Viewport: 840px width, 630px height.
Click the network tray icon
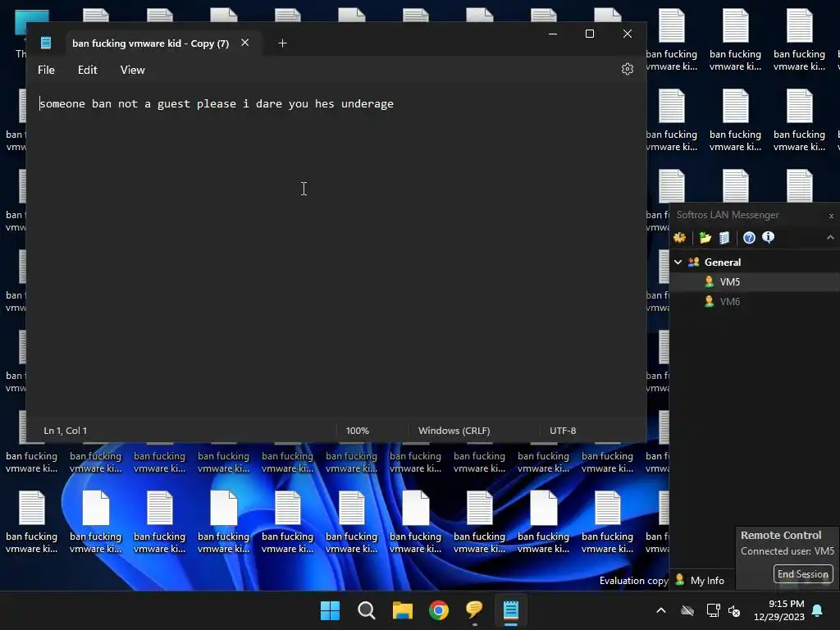coord(714,610)
